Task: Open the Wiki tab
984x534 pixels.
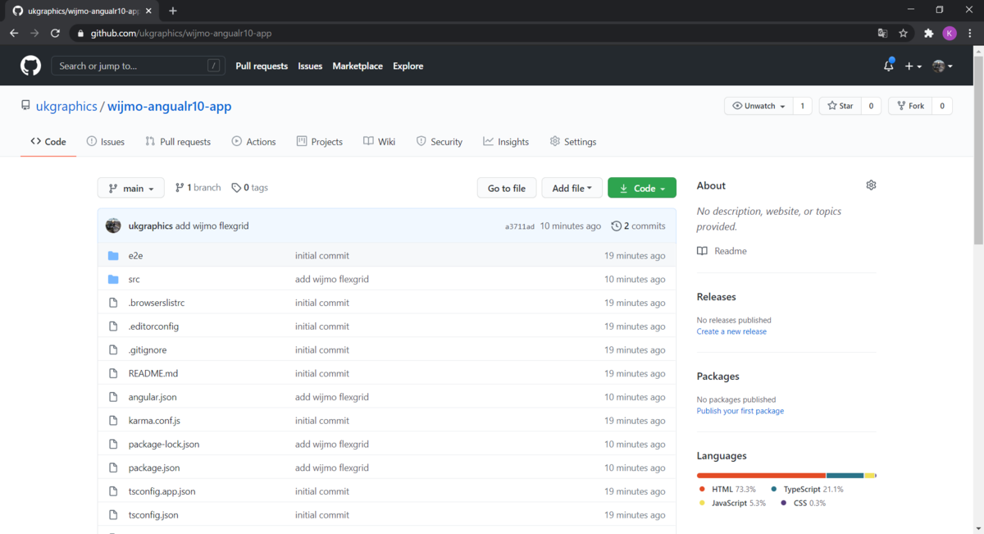Action: (380, 142)
